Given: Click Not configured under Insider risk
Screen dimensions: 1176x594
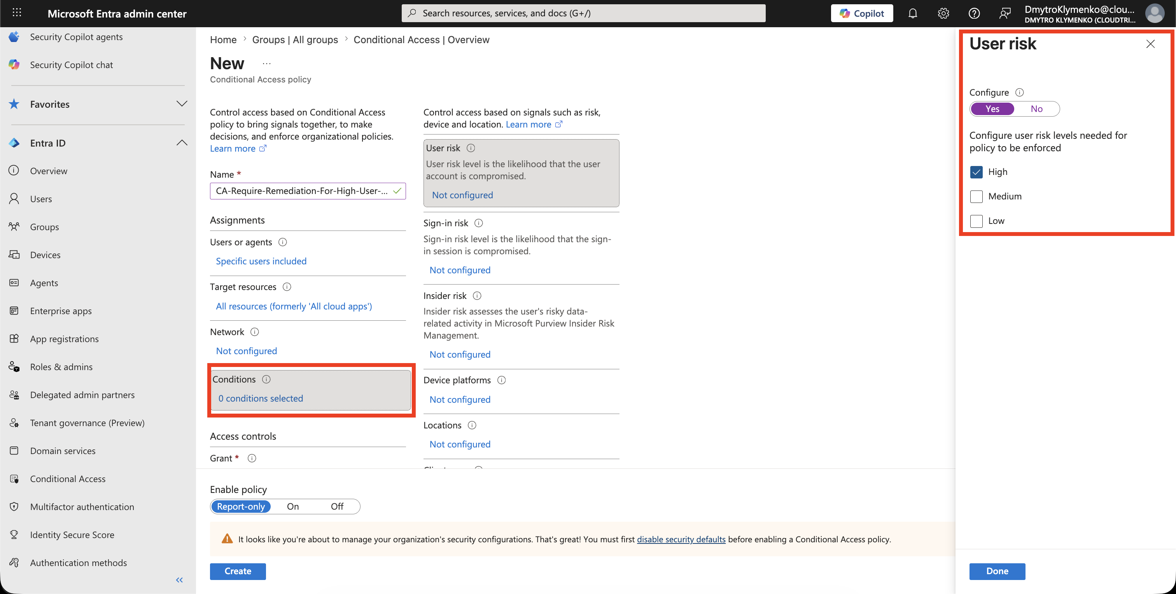Looking at the screenshot, I should coord(460,355).
